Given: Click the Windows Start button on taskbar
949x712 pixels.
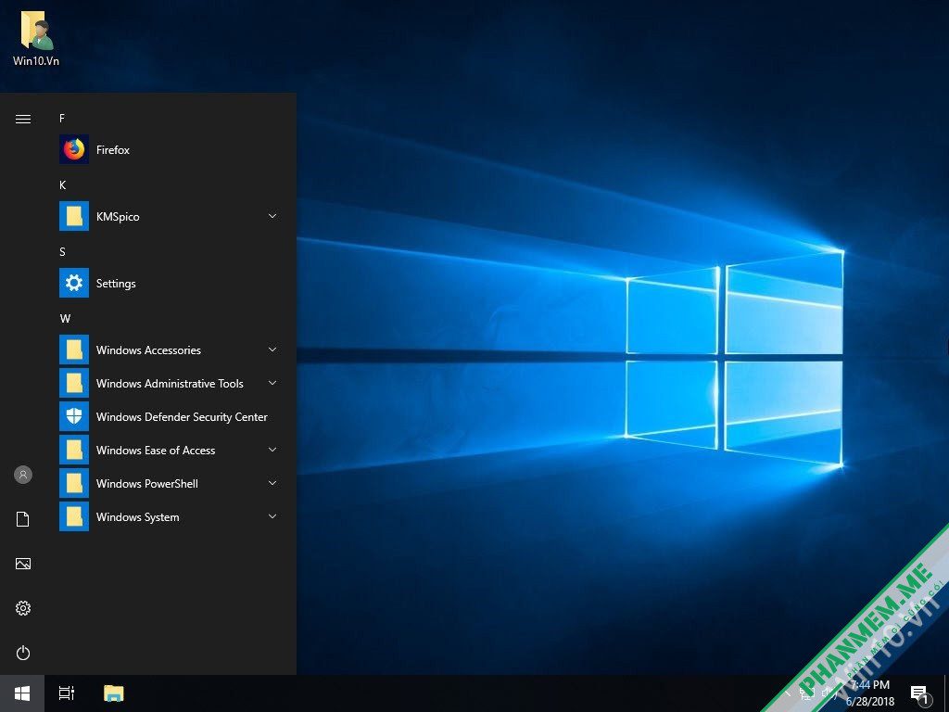Looking at the screenshot, I should coord(22,693).
